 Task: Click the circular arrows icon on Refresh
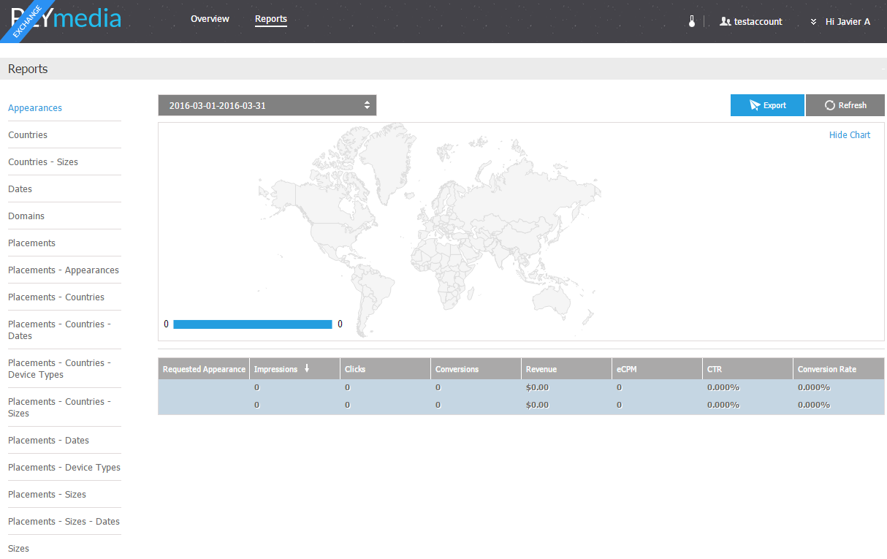point(829,105)
